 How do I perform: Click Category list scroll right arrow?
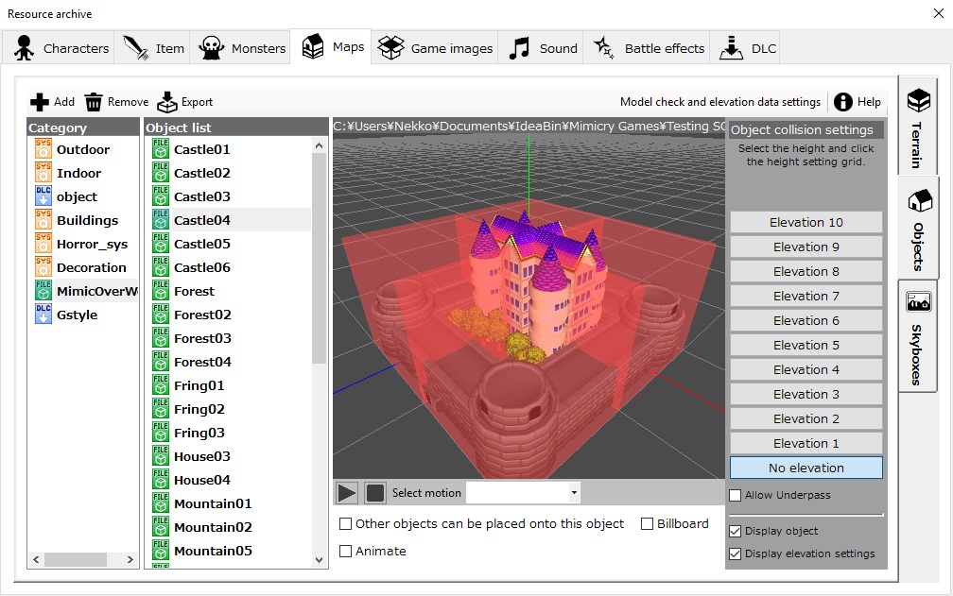point(130,559)
